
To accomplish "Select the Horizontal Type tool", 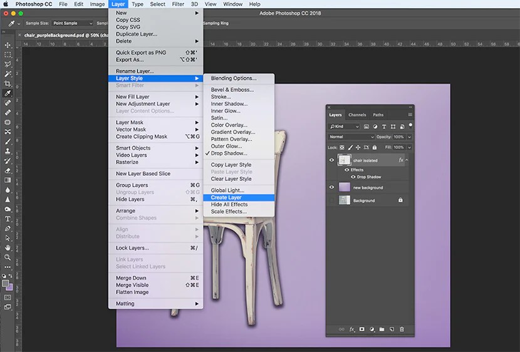I will tap(8, 219).
